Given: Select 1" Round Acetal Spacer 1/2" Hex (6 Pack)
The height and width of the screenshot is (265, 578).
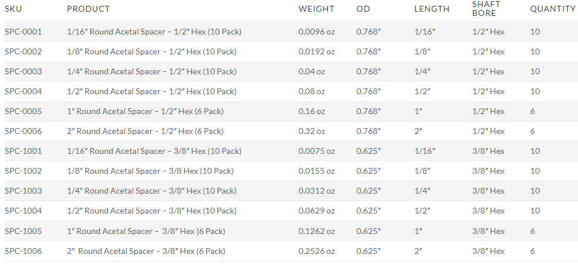Looking at the screenshot, I should [145, 111].
